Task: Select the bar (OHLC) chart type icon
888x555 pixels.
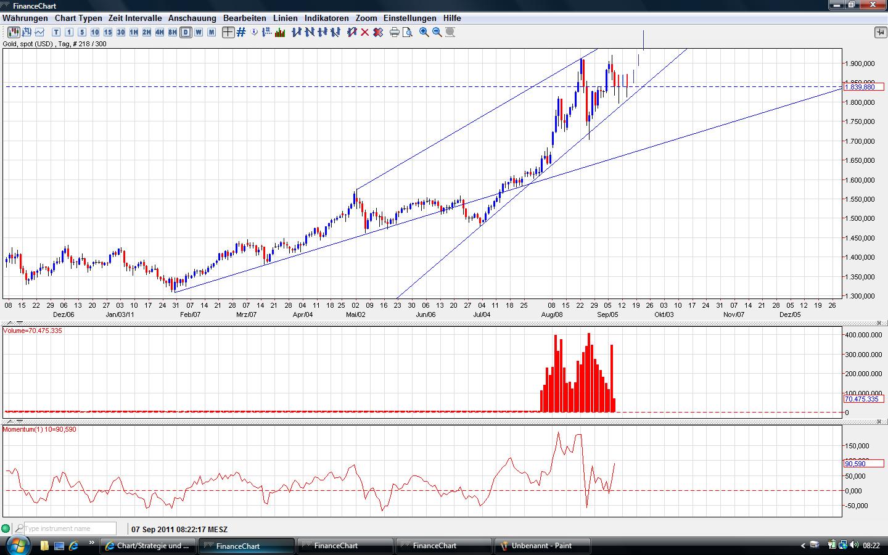Action: (x=27, y=32)
